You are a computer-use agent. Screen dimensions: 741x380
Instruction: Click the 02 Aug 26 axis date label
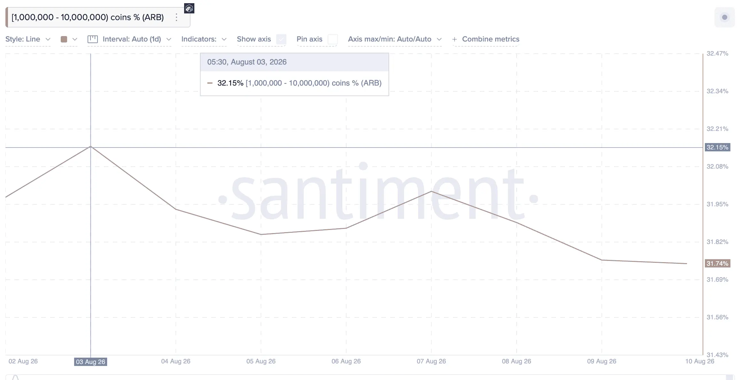tap(23, 361)
